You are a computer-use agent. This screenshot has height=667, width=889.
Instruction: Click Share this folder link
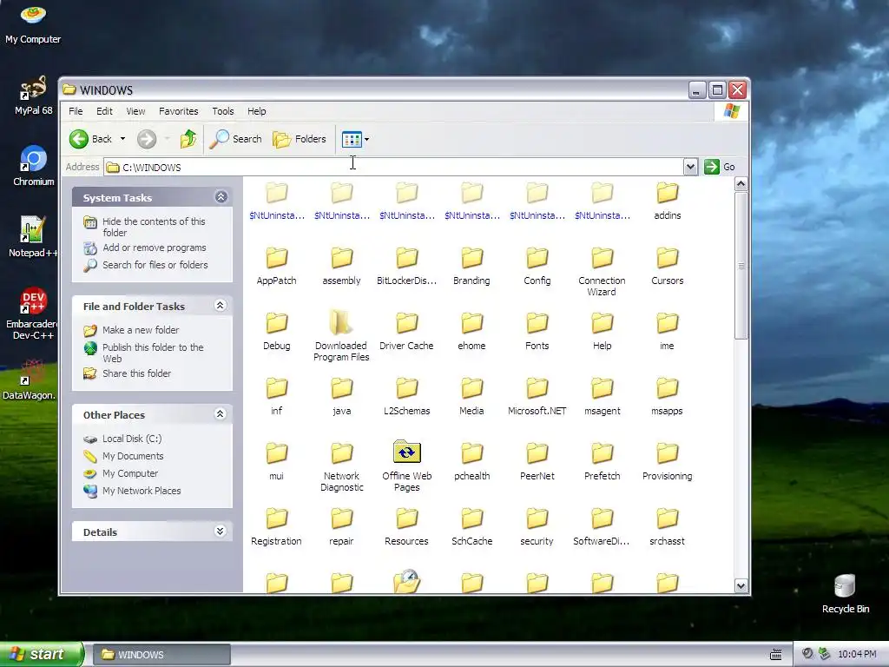pos(136,373)
